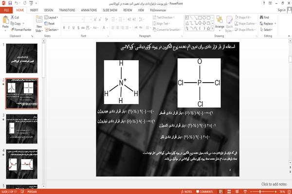Expand the Select dropdown in Editing
This screenshot has height=194, width=292.
266,30
